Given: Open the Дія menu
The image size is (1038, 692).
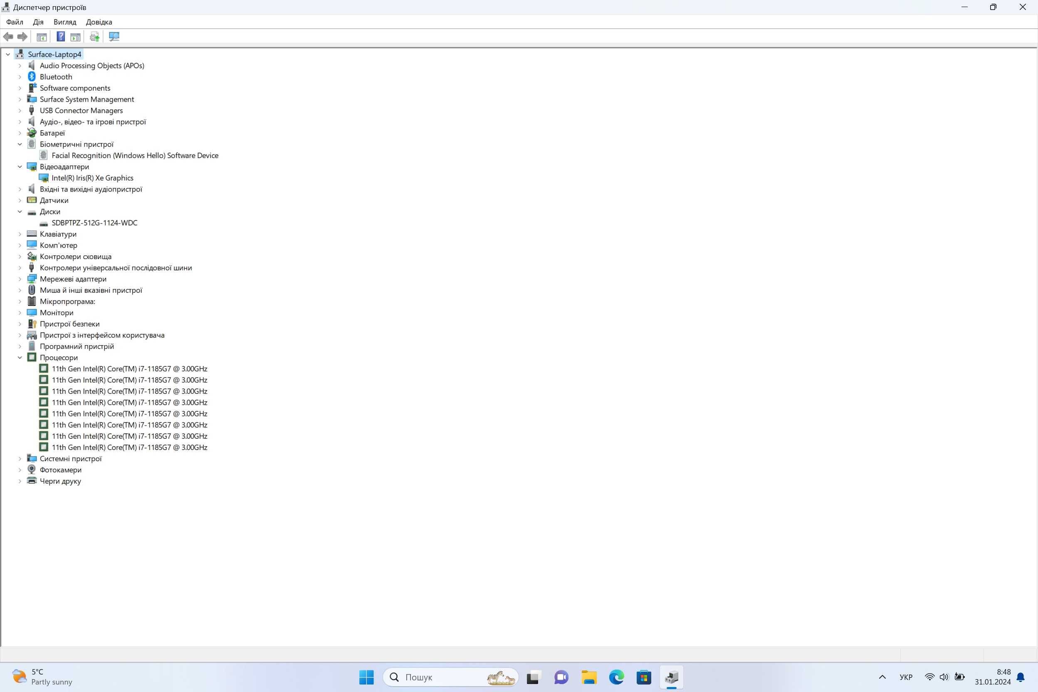Looking at the screenshot, I should (x=38, y=22).
